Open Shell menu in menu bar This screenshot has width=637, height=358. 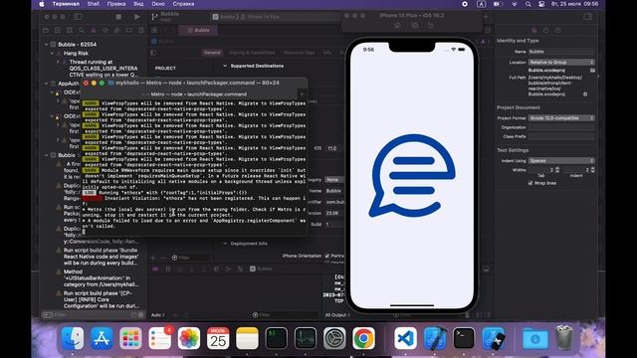(x=93, y=4)
